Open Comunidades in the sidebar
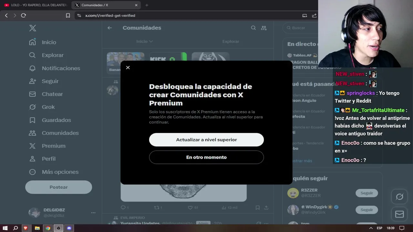 (x=54, y=133)
